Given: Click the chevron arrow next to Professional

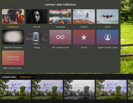Looking at the screenshot, I should [34, 77].
